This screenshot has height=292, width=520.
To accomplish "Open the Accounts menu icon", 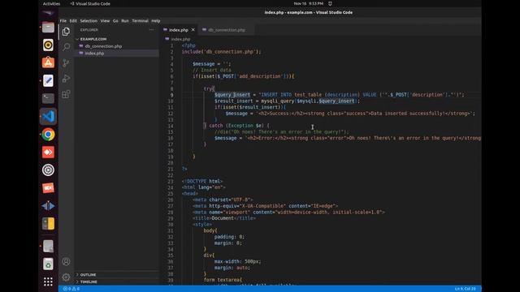I will click(66, 261).
